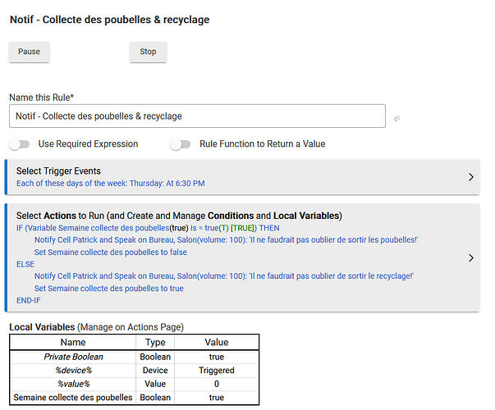Viewport: 495px width, 410px height.
Task: Open Select Actions to Run chevron
Action: click(x=471, y=258)
